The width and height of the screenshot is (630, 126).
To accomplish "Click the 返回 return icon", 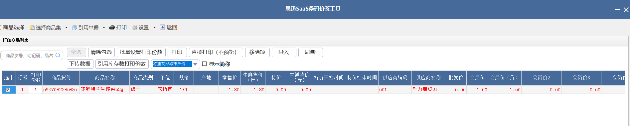I will point(162,27).
